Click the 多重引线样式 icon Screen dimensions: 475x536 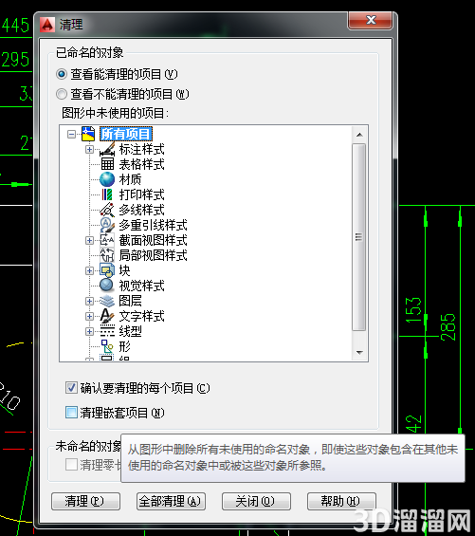[x=107, y=225]
